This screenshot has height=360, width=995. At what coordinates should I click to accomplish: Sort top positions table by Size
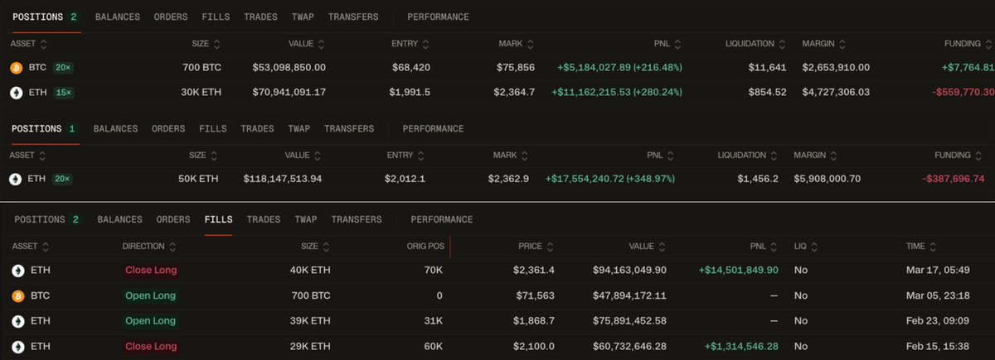point(217,44)
